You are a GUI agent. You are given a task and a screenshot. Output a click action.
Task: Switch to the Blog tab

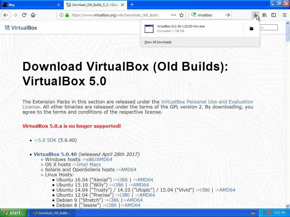31,5
